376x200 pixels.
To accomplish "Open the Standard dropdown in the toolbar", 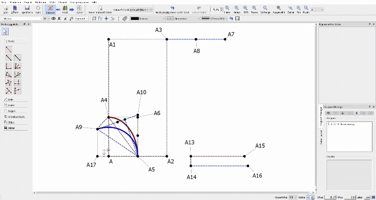I will click(x=82, y=18).
